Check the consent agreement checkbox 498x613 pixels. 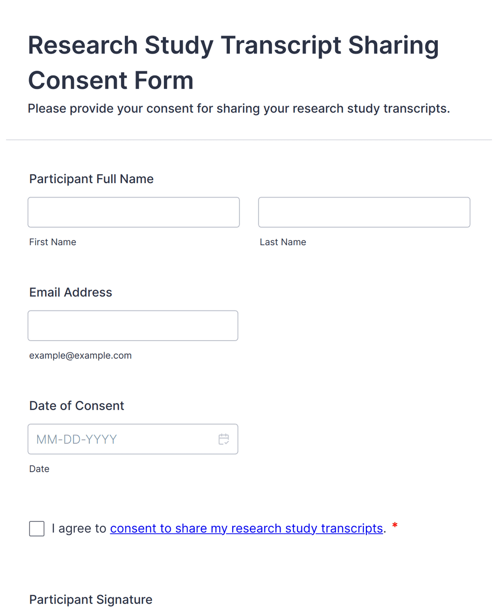[x=37, y=529]
